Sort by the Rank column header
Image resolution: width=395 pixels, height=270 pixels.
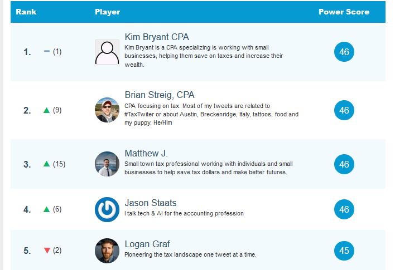point(26,12)
